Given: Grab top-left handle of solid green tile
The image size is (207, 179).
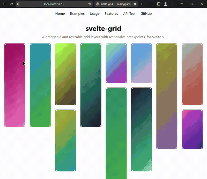Looking at the screenshot, I should coord(107,89).
